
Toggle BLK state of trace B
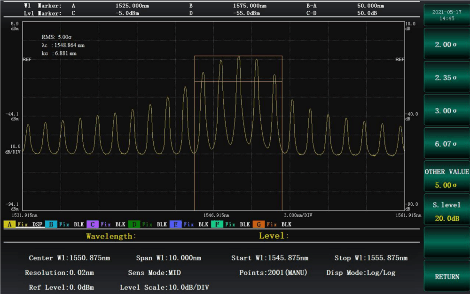click(x=78, y=224)
